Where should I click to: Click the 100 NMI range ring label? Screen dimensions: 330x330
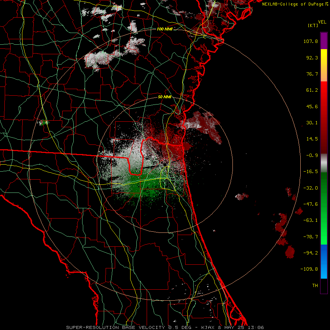pos(165,29)
